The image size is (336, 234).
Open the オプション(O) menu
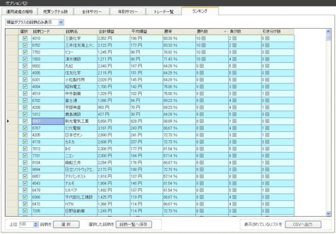pos(16,3)
